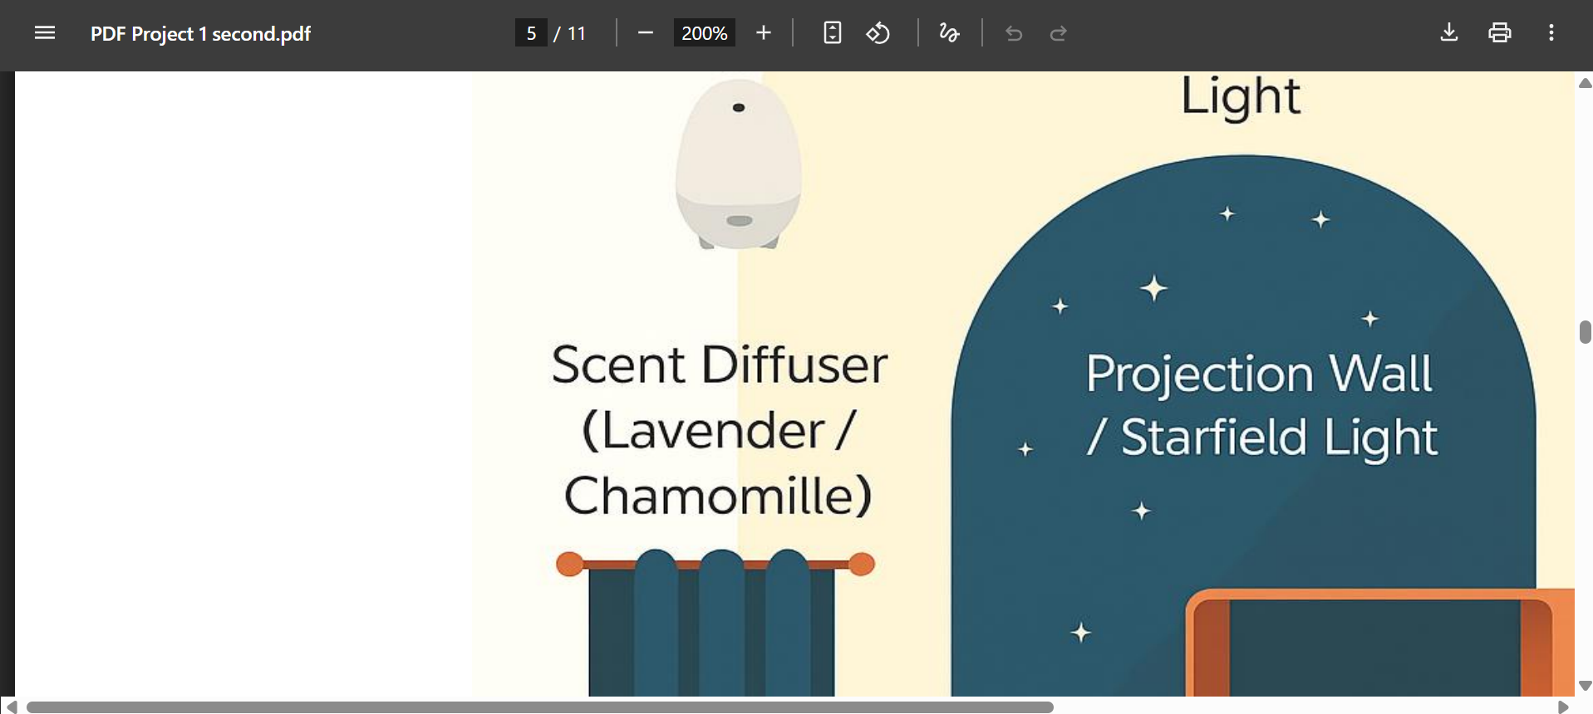Click the 200% zoom level field
Screen dimensions: 1593x714
click(704, 33)
